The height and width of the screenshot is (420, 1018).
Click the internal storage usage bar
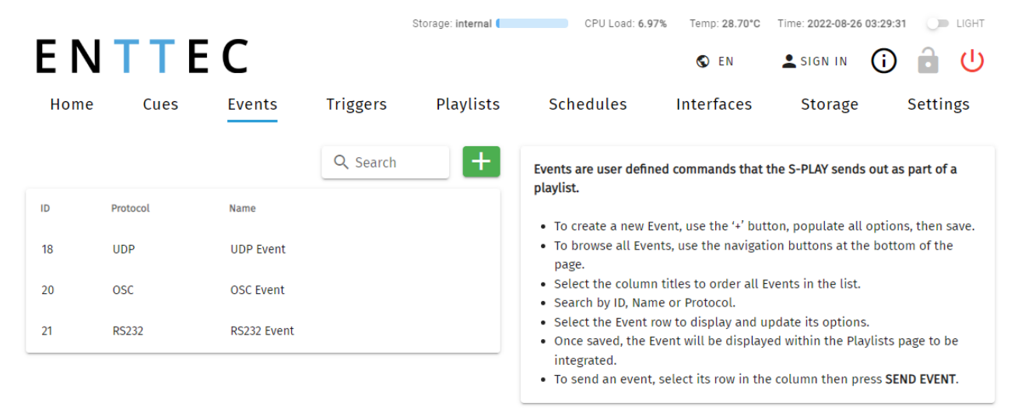point(532,24)
